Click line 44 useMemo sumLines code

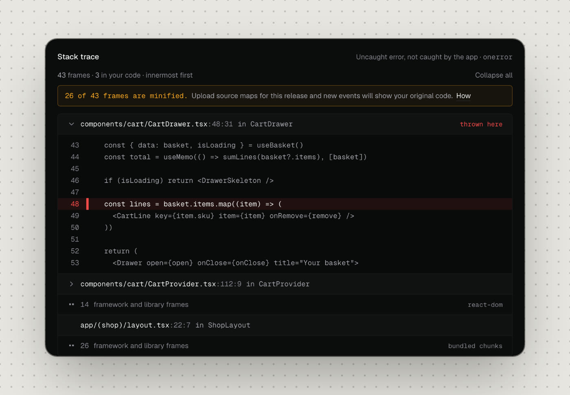coord(235,157)
